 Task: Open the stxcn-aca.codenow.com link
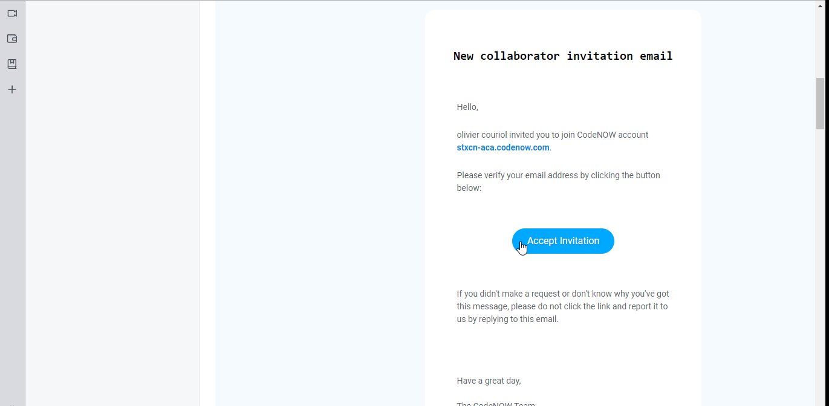point(503,147)
